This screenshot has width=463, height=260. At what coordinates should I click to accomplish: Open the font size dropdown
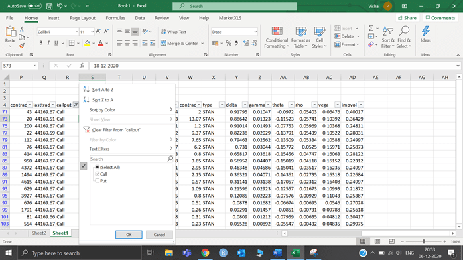92,32
